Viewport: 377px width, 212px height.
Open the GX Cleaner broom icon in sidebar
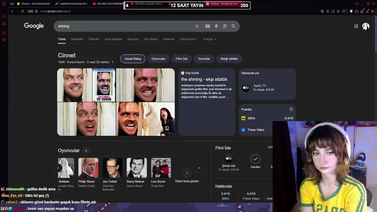click(4, 24)
